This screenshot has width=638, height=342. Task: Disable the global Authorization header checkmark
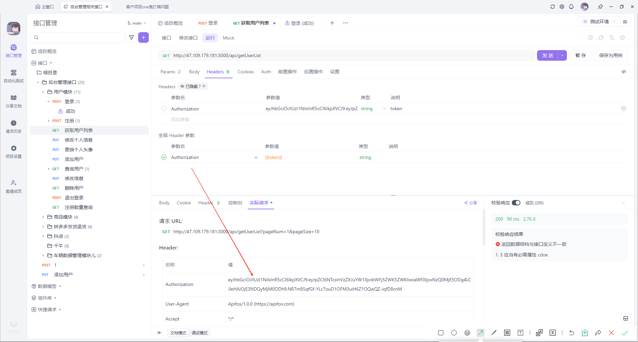click(164, 157)
